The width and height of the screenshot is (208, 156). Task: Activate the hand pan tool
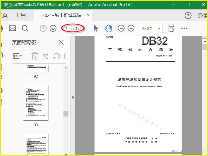pos(108,28)
